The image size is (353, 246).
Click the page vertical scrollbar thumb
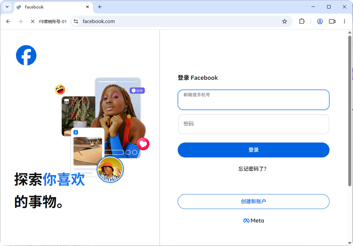350,111
